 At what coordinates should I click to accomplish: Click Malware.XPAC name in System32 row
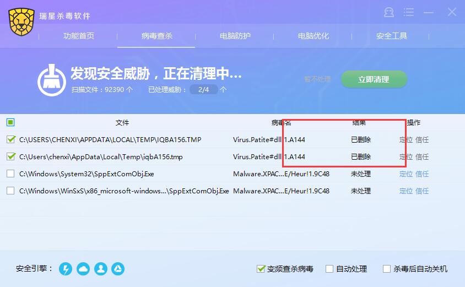281,174
